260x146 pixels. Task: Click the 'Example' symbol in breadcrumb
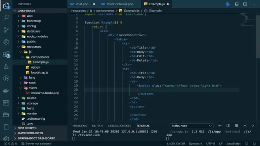pyautogui.click(x=155, y=11)
